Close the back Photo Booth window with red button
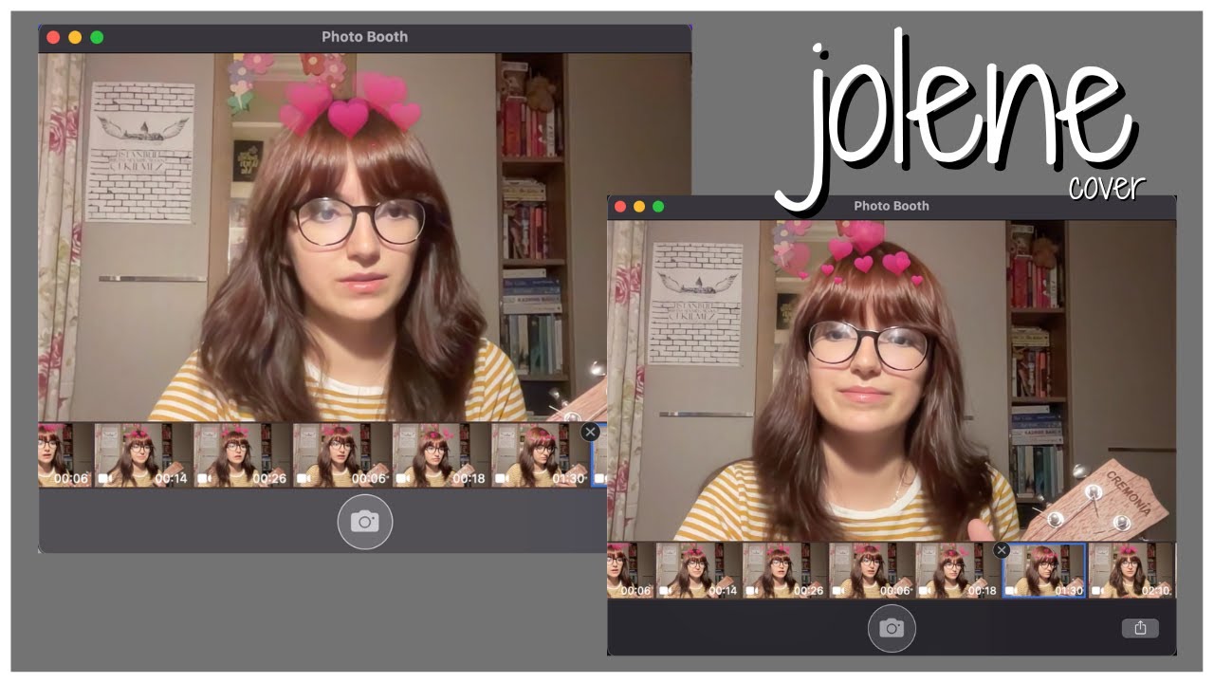 tap(53, 37)
